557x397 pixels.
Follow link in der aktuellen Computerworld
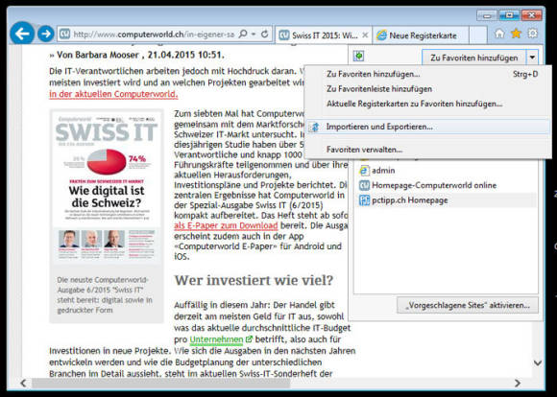coord(113,94)
